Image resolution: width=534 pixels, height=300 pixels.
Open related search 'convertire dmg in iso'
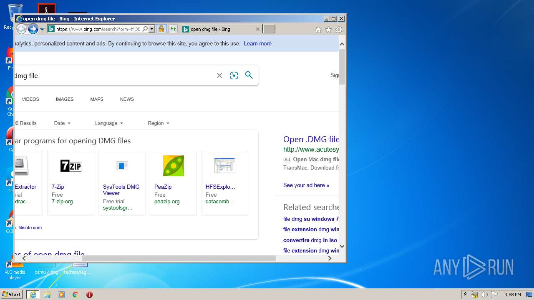(x=310, y=240)
